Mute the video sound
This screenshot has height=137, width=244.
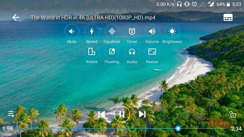point(72,31)
